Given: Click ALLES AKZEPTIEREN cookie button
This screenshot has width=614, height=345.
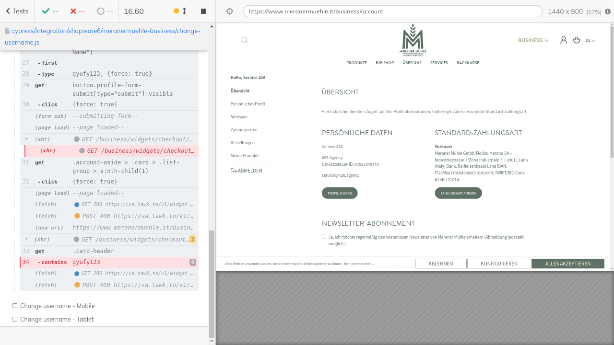Looking at the screenshot, I should tap(567, 264).
